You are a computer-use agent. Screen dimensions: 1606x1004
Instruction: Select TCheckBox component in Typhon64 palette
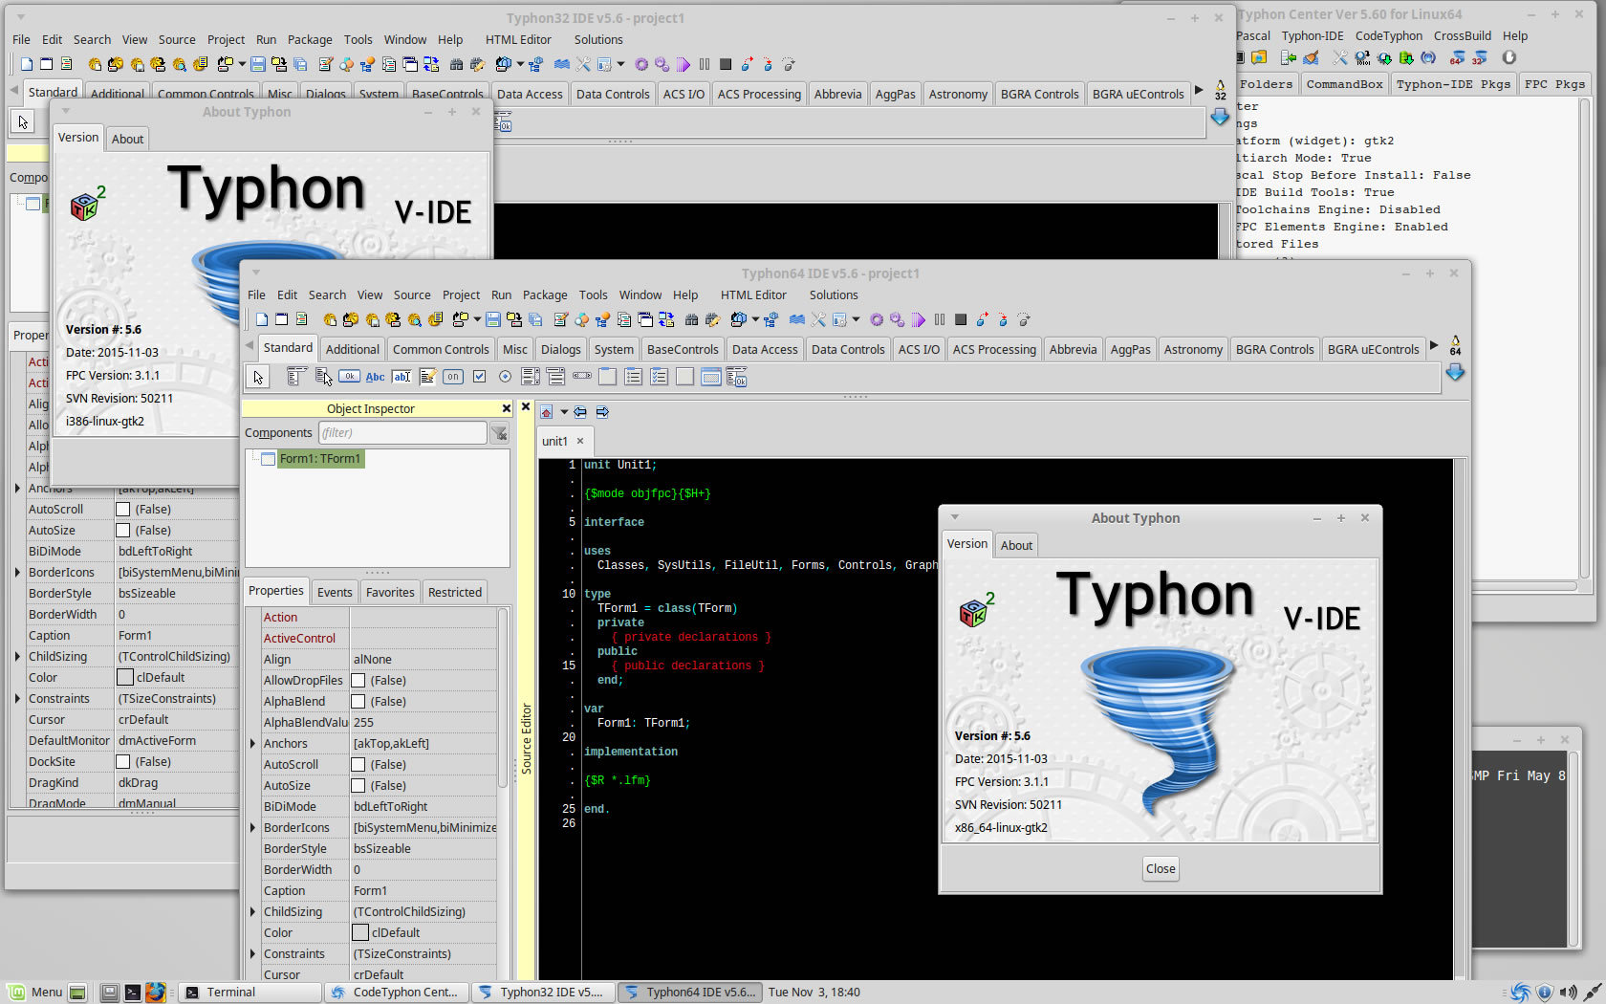coord(479,377)
